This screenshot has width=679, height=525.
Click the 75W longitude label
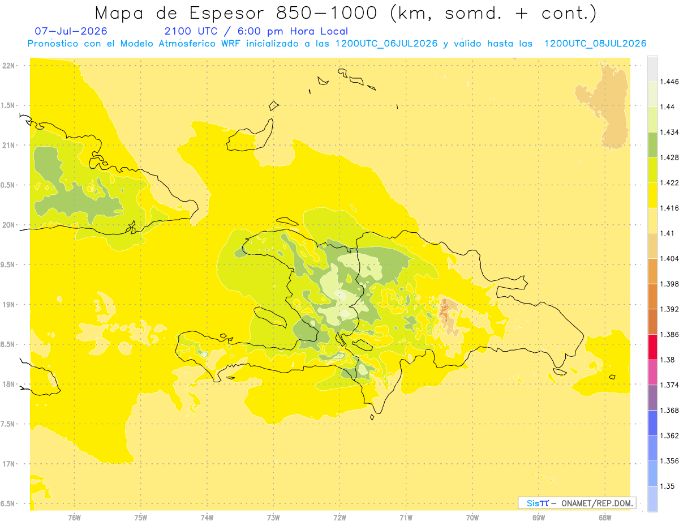[x=141, y=517]
